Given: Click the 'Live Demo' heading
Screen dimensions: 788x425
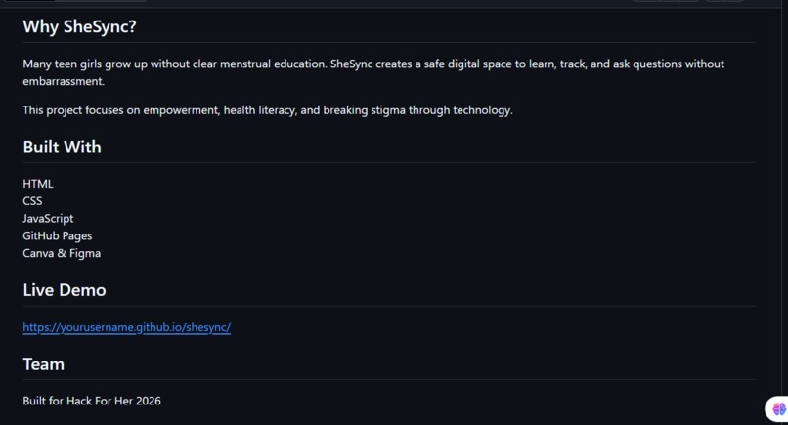Looking at the screenshot, I should point(65,290).
